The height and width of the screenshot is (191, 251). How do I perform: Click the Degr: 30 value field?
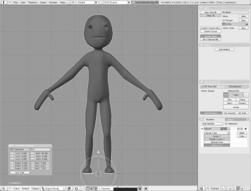210,16
